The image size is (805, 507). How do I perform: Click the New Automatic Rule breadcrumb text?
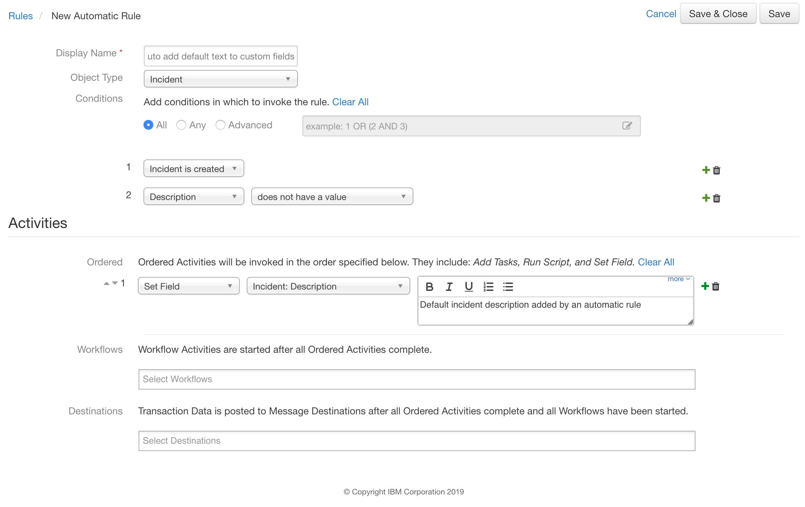pos(96,16)
